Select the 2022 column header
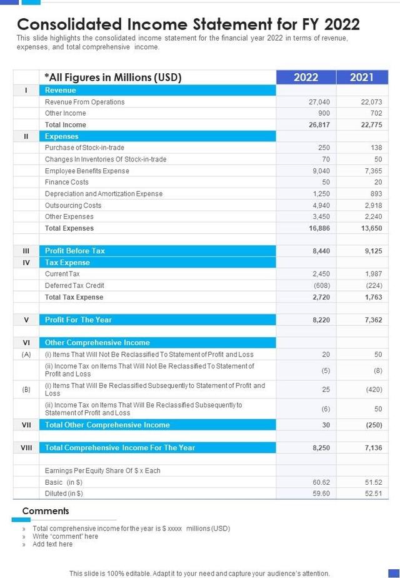 tap(306, 77)
